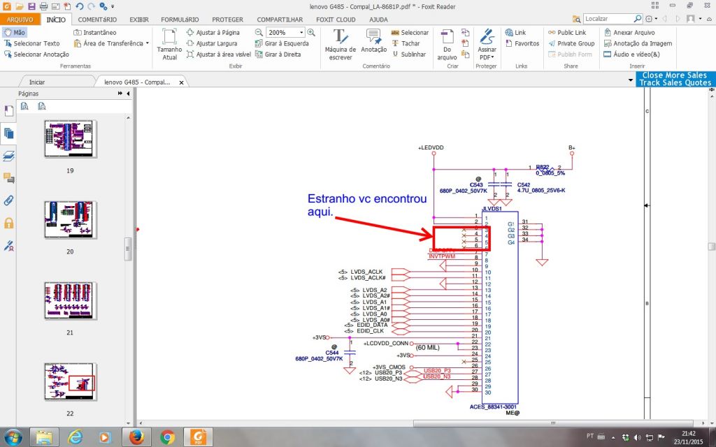The height and width of the screenshot is (447, 716).
Task: Choose Ajustar Largura fit option
Action: tap(212, 43)
